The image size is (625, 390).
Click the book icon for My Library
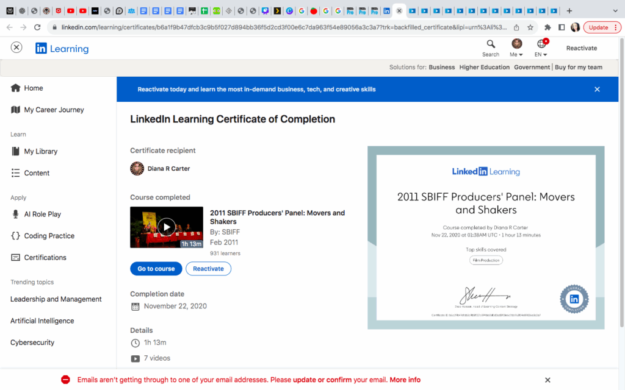15,151
